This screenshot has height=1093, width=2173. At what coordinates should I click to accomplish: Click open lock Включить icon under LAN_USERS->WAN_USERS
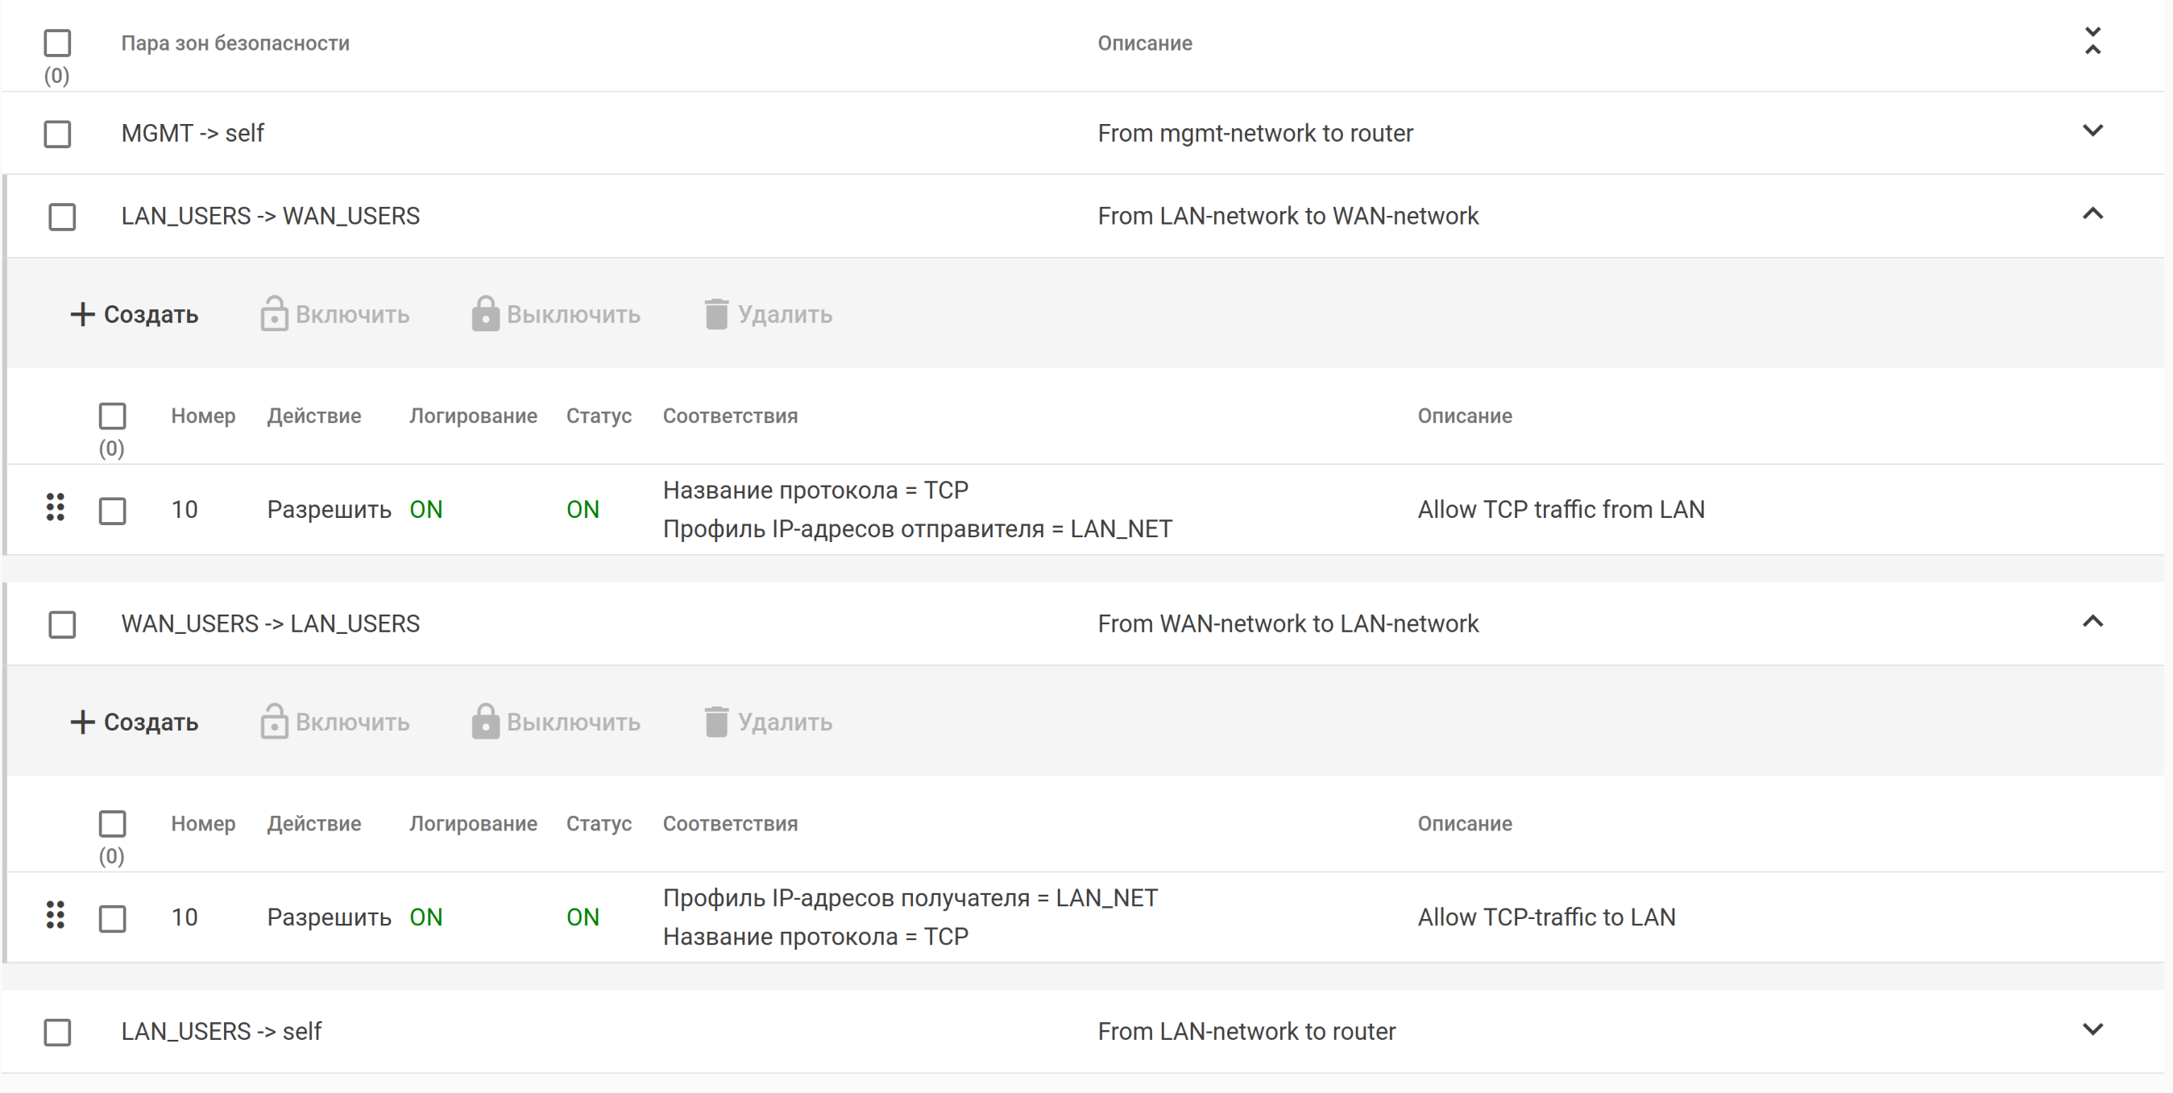274,315
